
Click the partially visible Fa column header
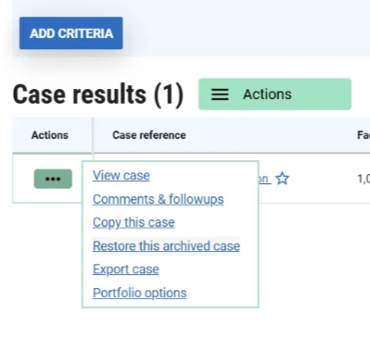[364, 135]
